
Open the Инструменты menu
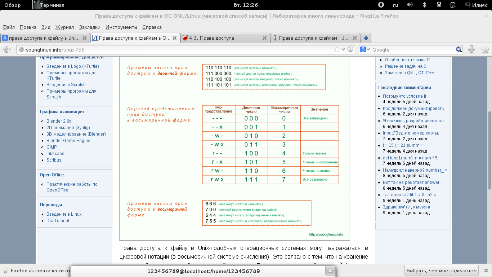point(121,27)
